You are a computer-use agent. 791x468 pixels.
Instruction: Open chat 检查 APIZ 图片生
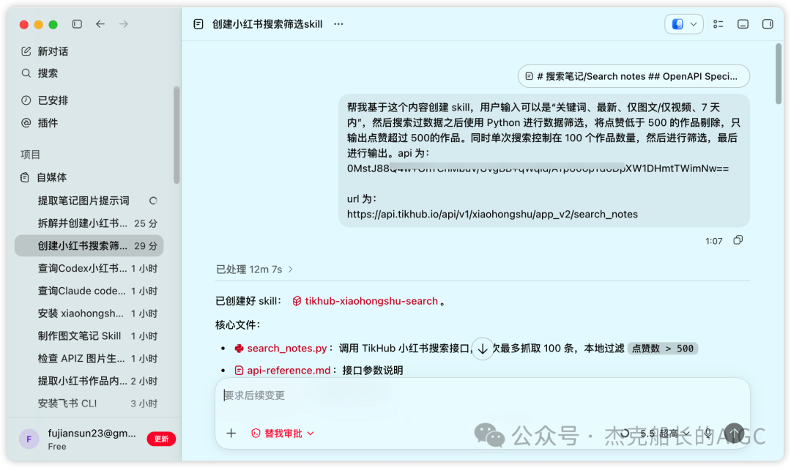(89, 359)
